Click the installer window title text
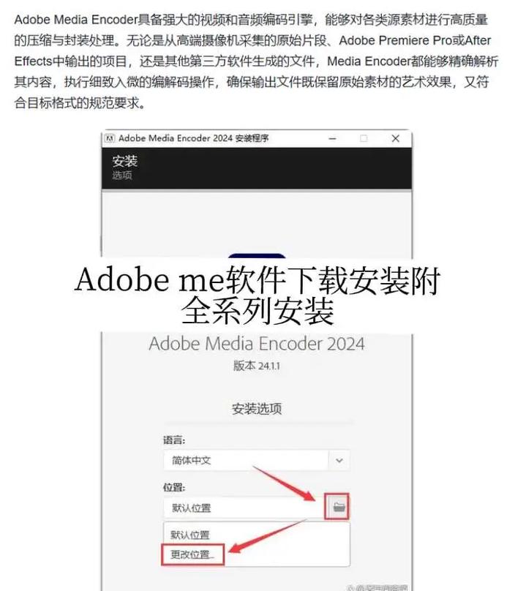Screen dimensions: 515x591 [x=194, y=138]
